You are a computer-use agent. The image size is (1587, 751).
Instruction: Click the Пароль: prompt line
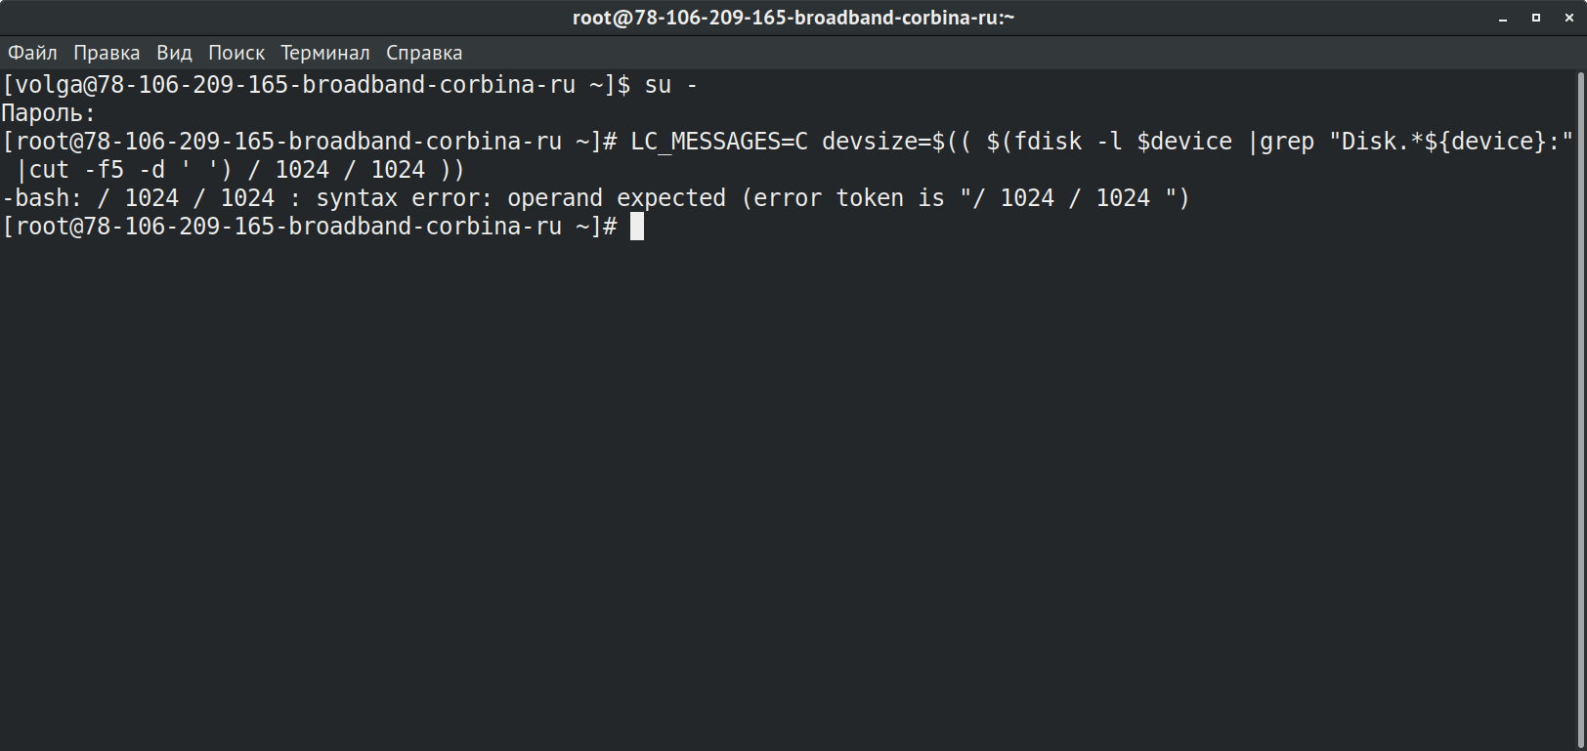49,113
